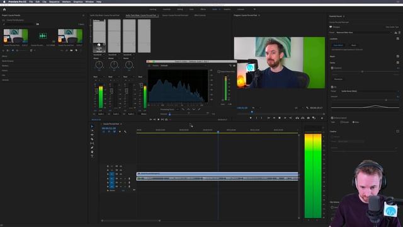Click the slider handle in Dynamics effect window

(169, 114)
